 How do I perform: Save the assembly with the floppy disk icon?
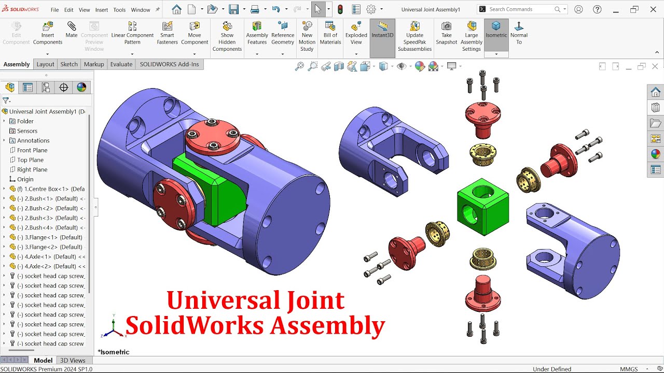pyautogui.click(x=233, y=9)
